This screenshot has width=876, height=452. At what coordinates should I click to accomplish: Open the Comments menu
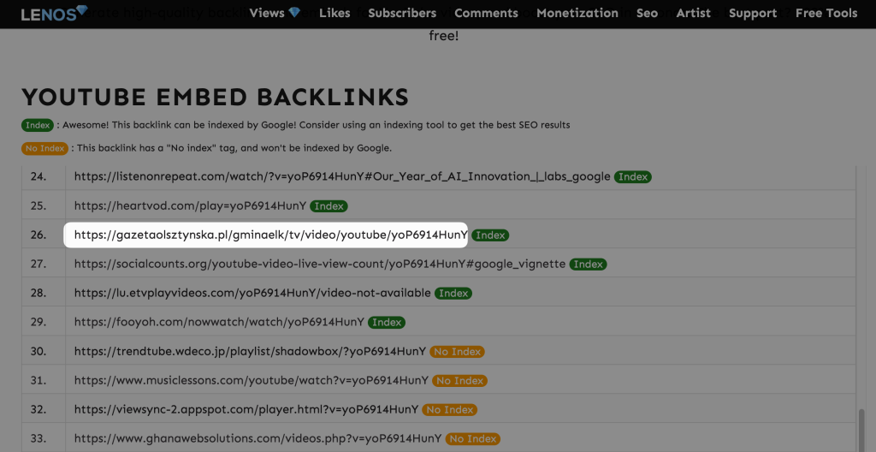[x=487, y=13]
